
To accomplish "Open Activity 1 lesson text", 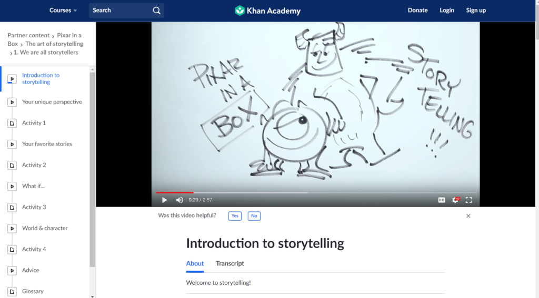I will coord(34,122).
